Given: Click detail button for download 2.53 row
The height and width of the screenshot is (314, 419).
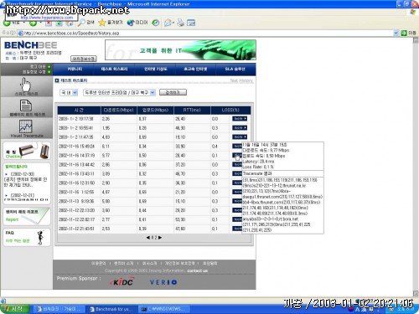Looking at the screenshot, I should [x=237, y=229].
